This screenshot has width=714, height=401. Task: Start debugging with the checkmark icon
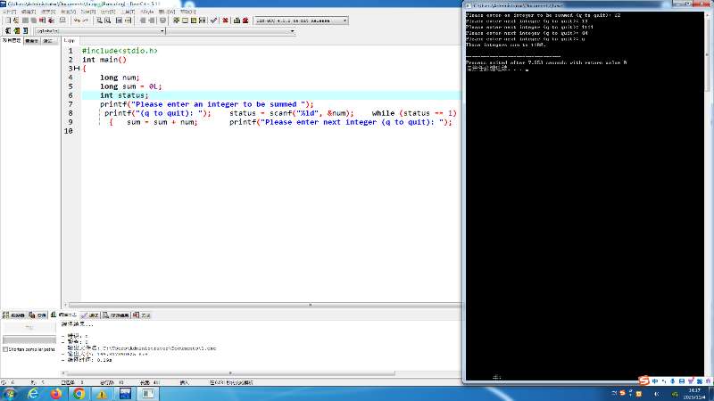pyautogui.click(x=213, y=20)
